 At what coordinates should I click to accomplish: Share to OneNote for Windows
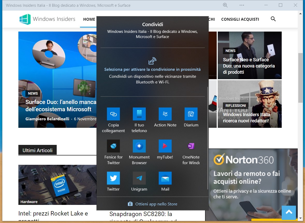[x=191, y=146]
